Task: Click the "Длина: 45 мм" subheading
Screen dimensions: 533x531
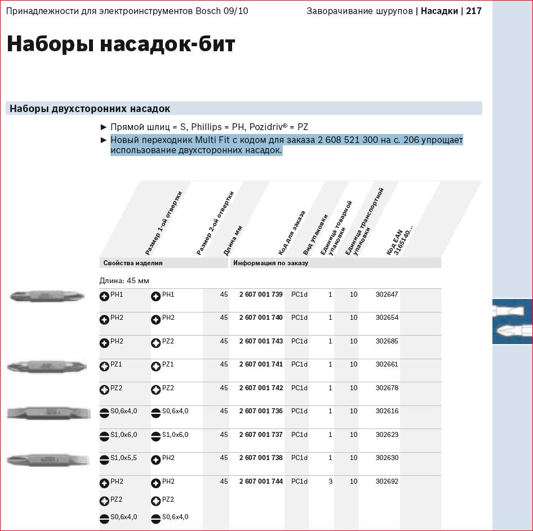Action: [124, 280]
